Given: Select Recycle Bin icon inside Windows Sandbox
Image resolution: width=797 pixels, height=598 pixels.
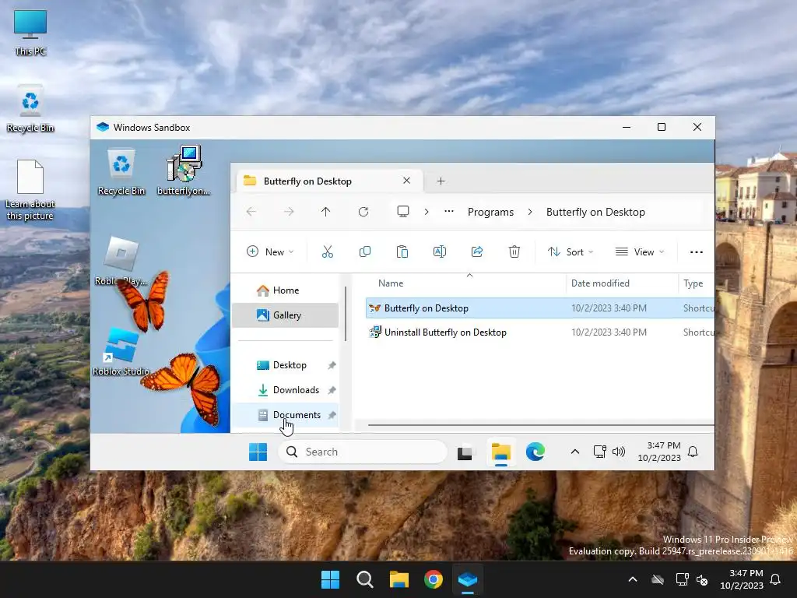Looking at the screenshot, I should [121, 171].
